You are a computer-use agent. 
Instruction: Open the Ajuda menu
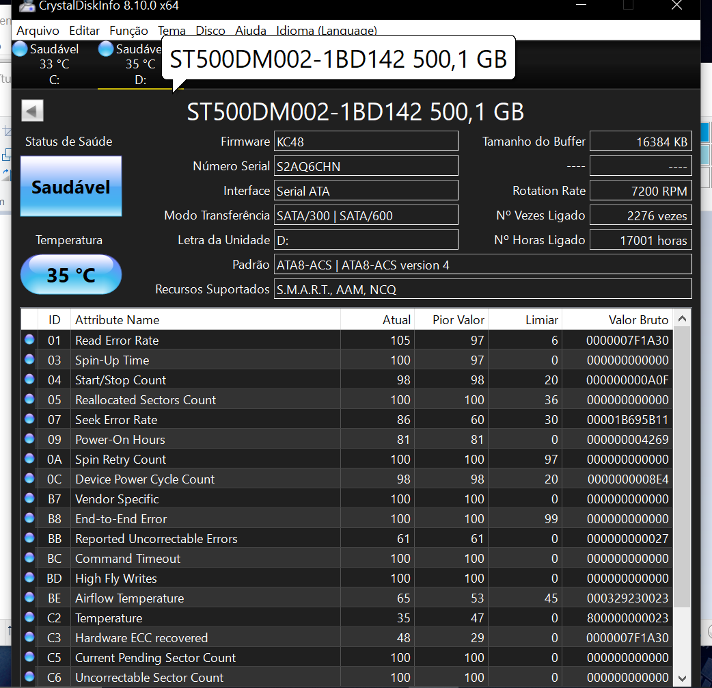point(251,31)
